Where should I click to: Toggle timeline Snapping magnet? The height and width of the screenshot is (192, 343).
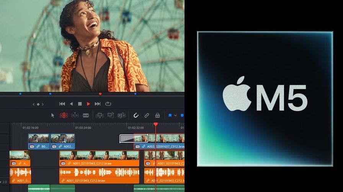[136, 115]
